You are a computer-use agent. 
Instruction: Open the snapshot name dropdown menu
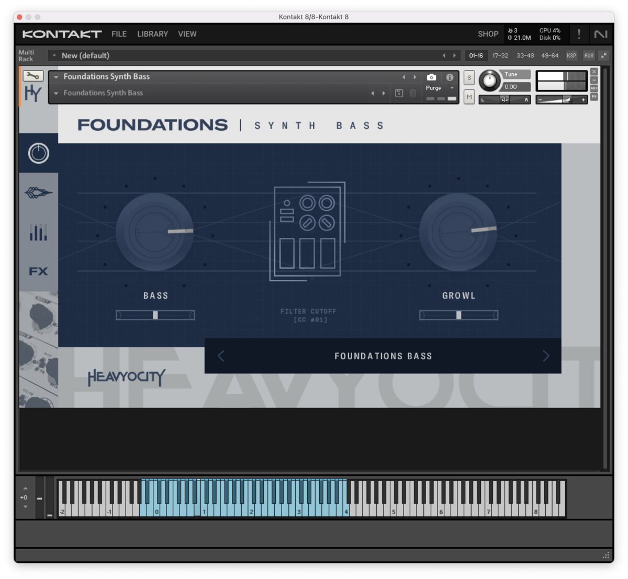[x=56, y=93]
